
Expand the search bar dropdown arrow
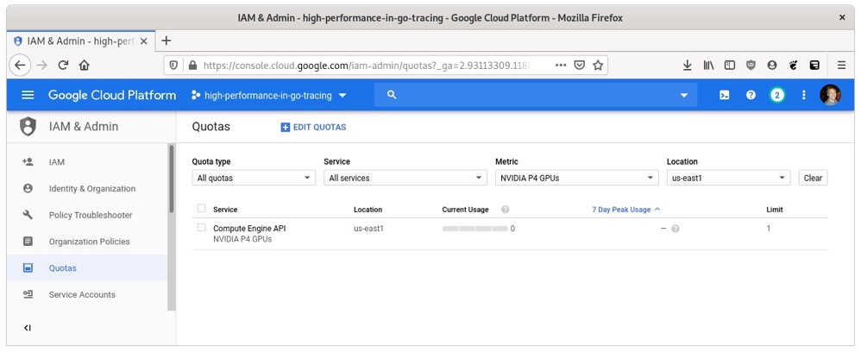click(684, 96)
